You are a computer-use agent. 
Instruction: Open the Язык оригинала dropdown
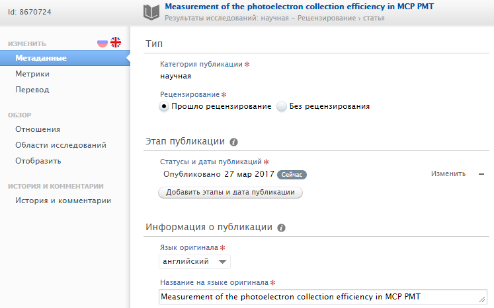tap(195, 262)
